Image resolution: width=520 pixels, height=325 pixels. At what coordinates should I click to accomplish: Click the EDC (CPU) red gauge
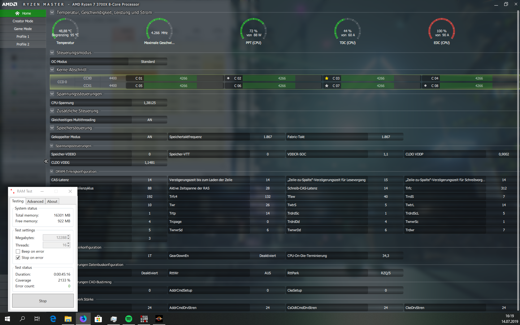coord(442,31)
